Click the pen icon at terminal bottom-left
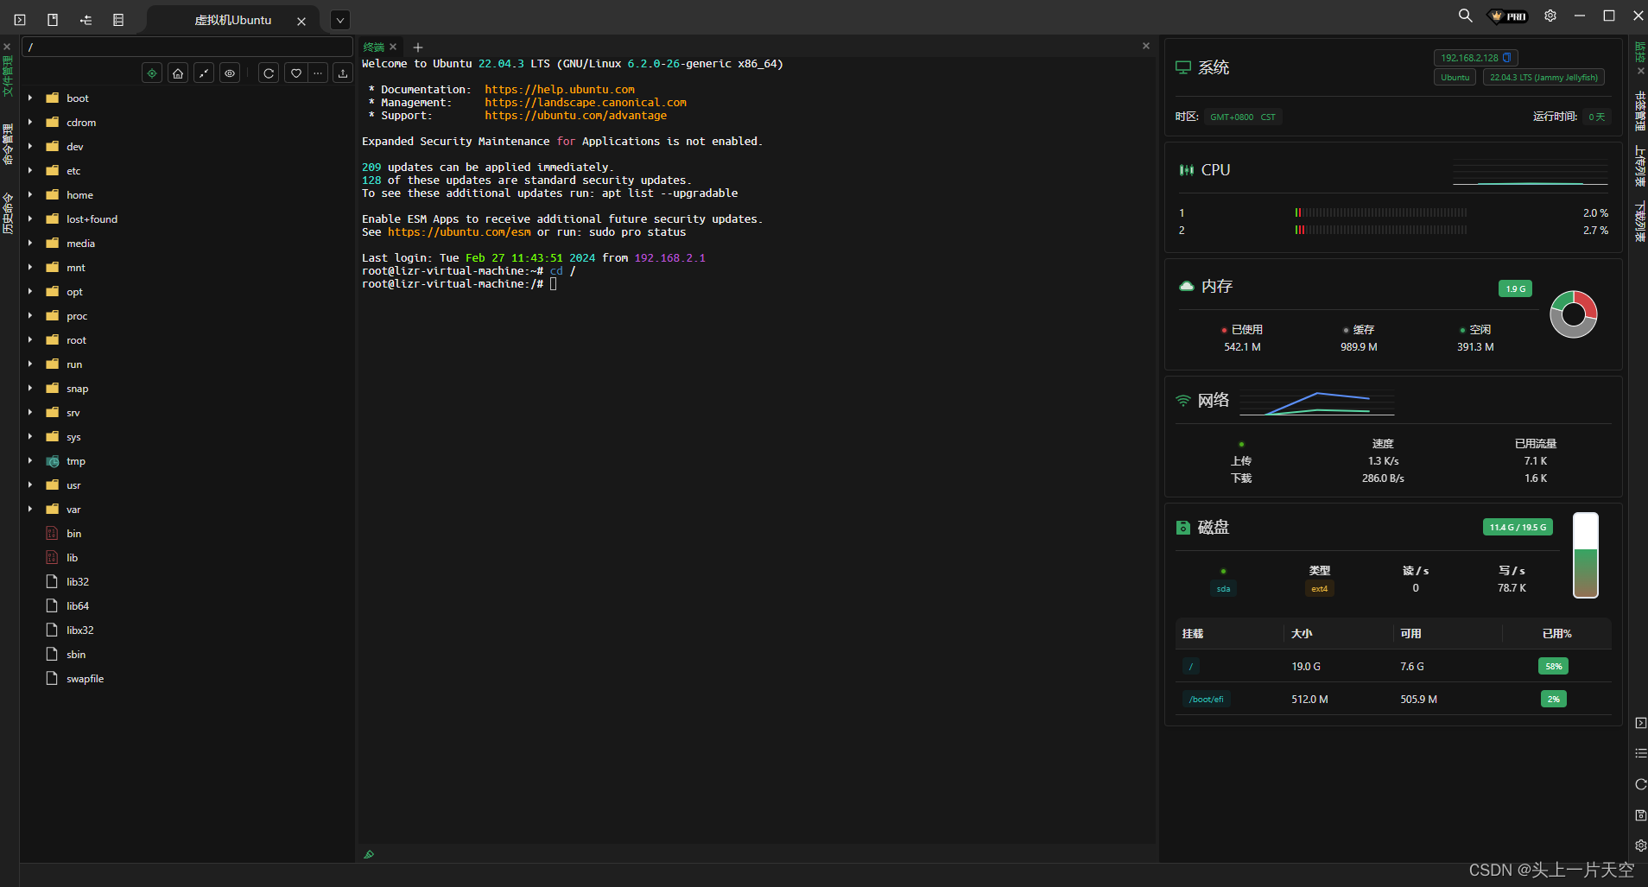Screen dimensions: 1648x887 [x=369, y=854]
